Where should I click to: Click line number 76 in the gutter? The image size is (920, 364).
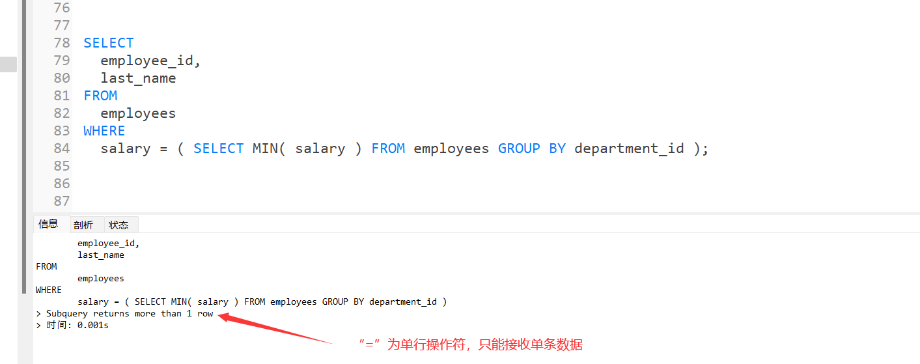tap(62, 8)
